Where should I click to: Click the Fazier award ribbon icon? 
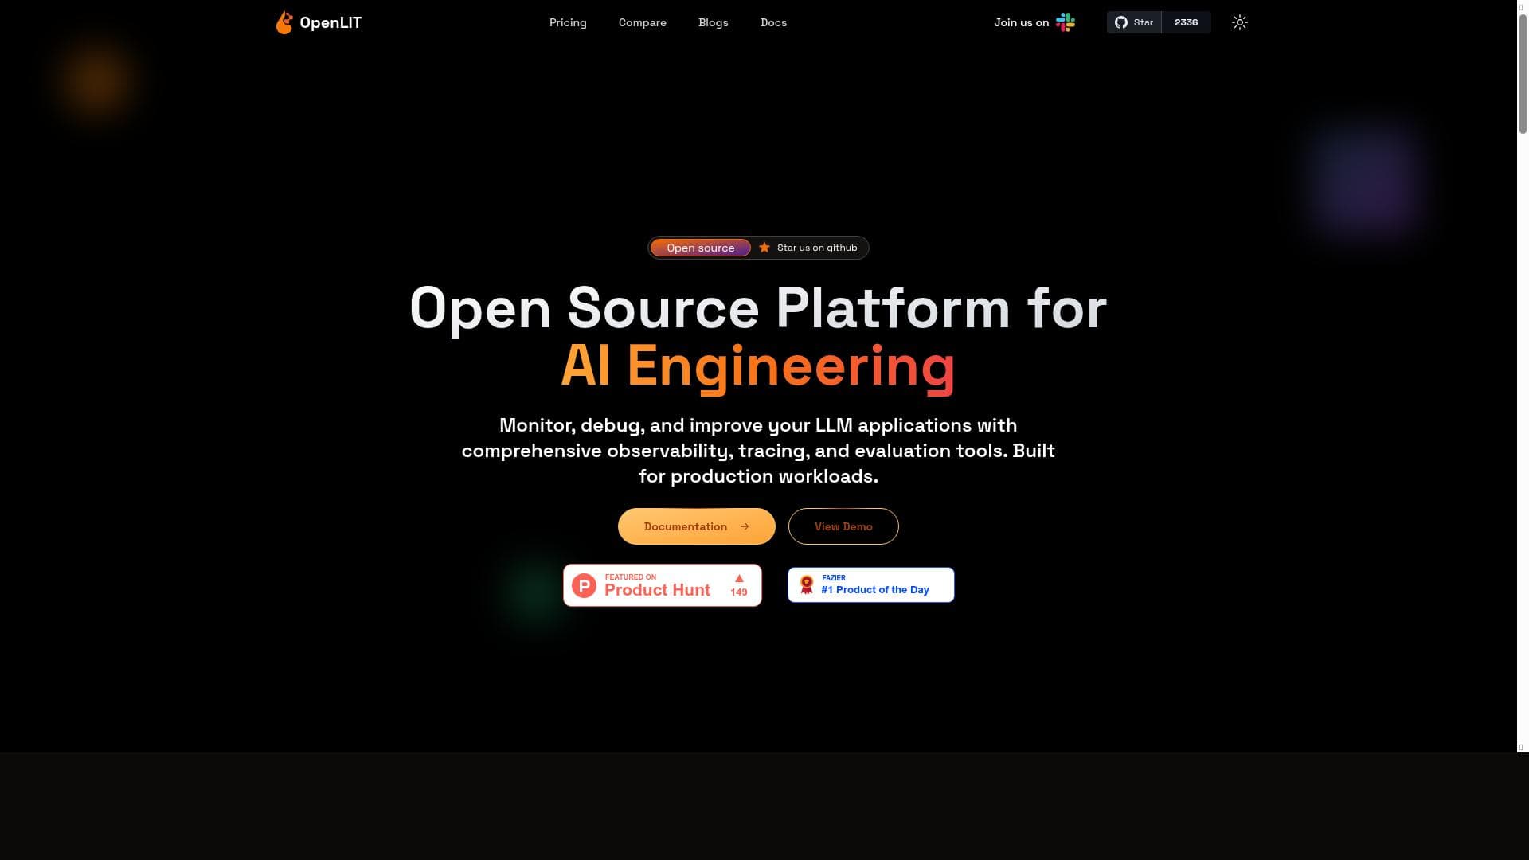coord(807,585)
